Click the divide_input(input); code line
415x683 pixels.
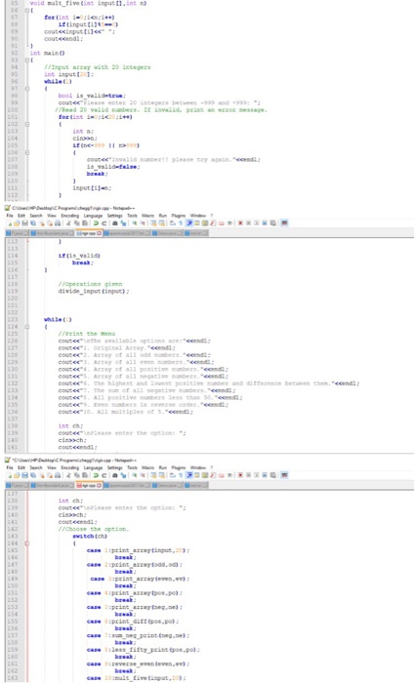click(x=94, y=291)
